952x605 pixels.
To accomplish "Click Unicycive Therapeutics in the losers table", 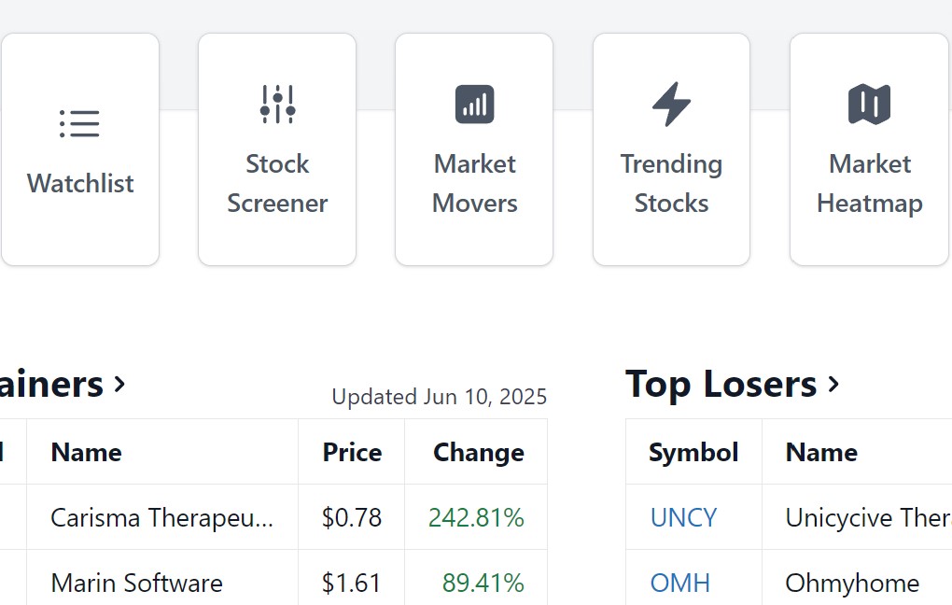I will 866,517.
